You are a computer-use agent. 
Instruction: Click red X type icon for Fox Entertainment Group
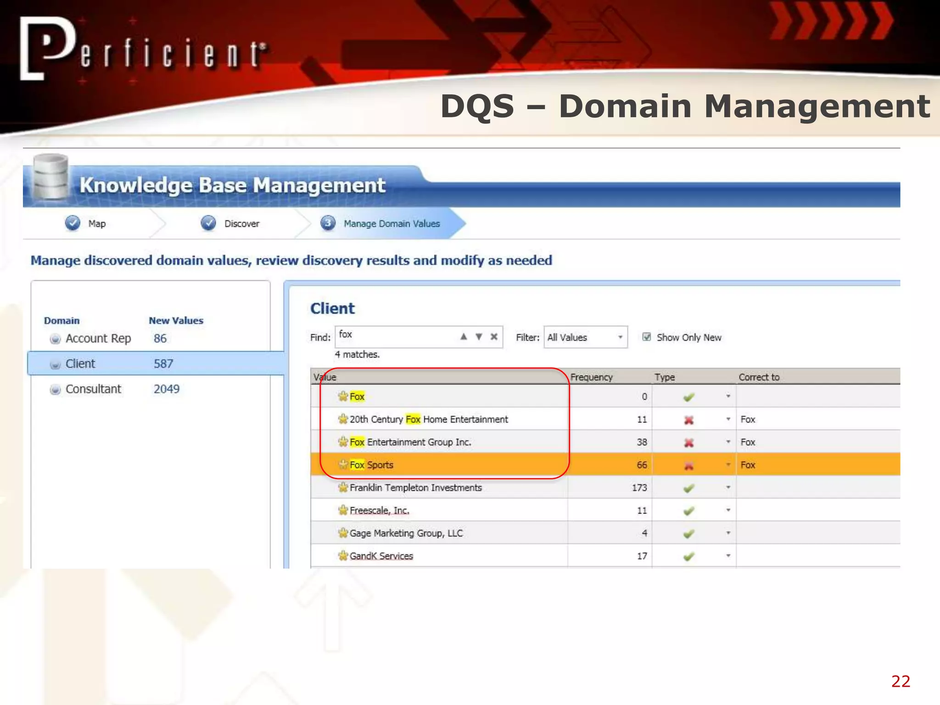coord(688,443)
